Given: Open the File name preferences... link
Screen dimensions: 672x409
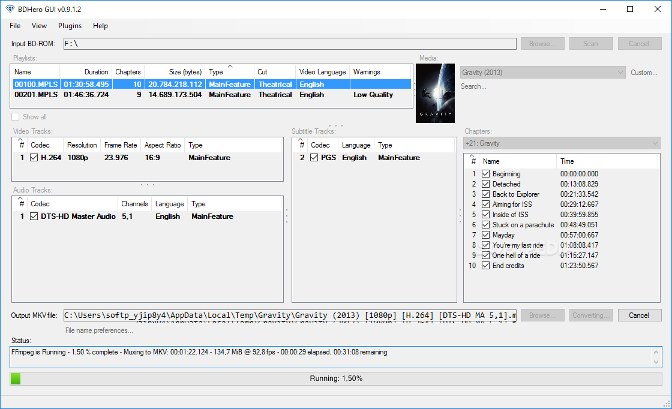Looking at the screenshot, I should point(99,330).
